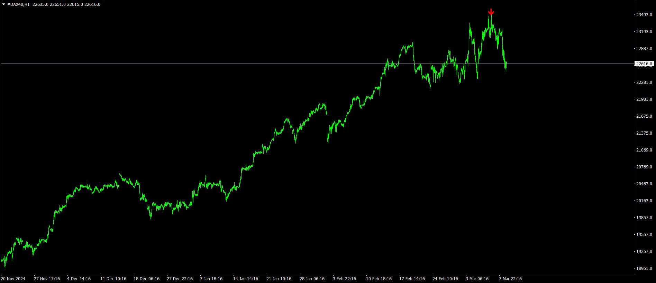Click the 22281.0 price scale label
Image resolution: width=656 pixels, height=283 pixels.
(x=644, y=82)
